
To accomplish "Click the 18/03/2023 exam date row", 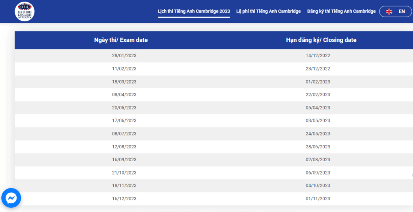I will click(x=124, y=82).
